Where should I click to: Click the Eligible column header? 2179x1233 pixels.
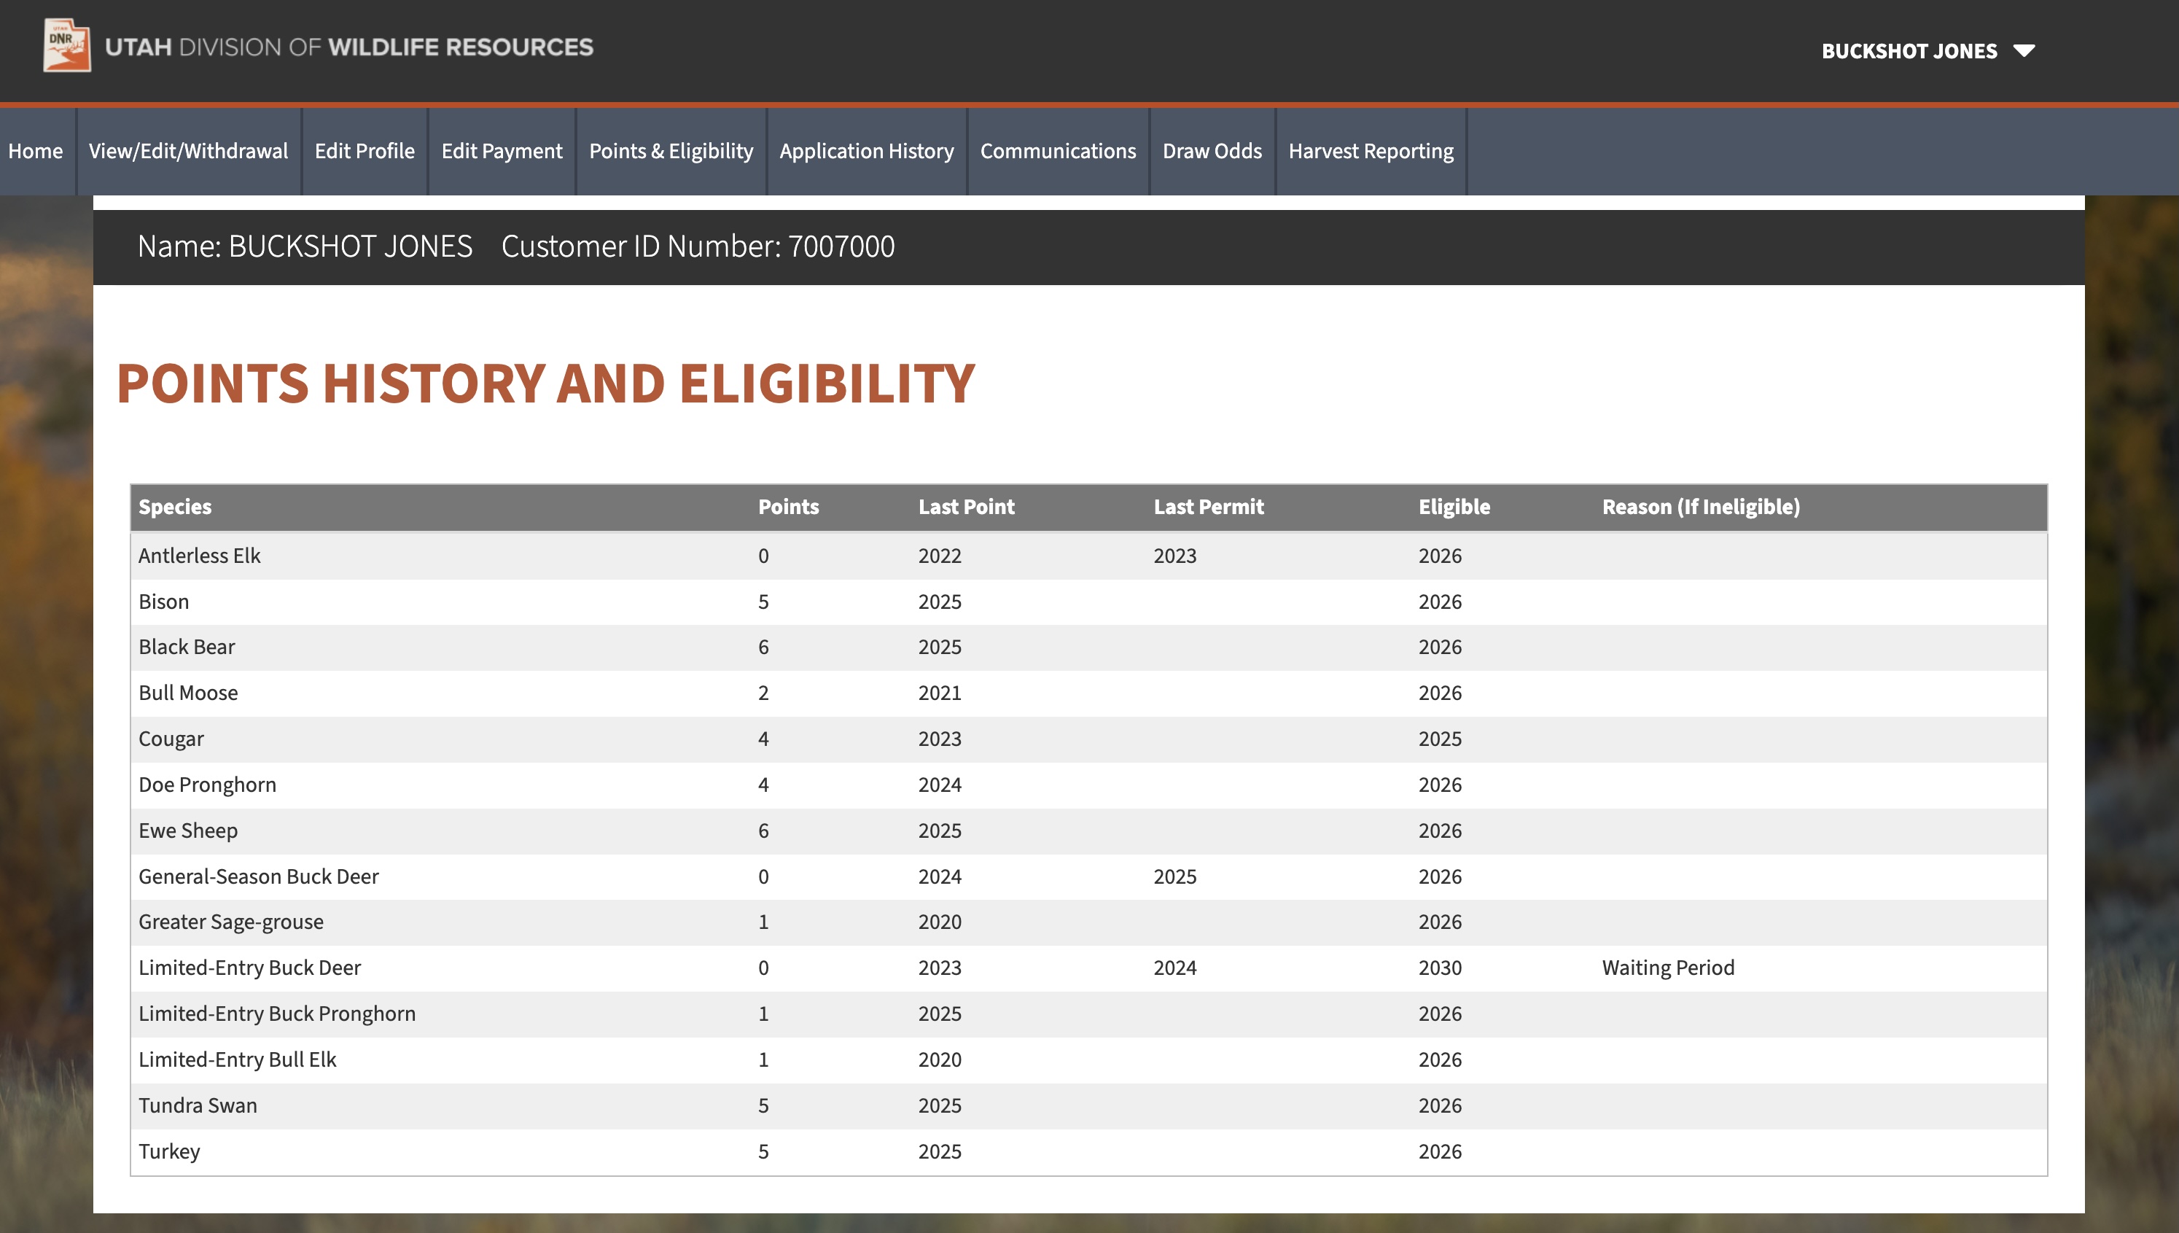point(1454,507)
